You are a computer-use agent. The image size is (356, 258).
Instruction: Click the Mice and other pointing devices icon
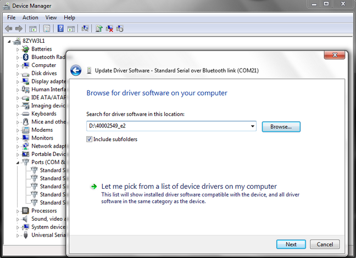pyautogui.click(x=26, y=122)
